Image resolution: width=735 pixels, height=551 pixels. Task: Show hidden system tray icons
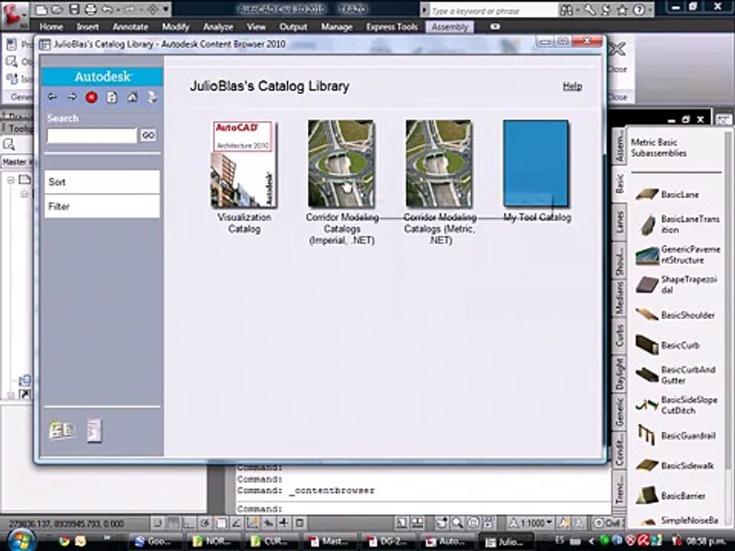[x=590, y=541]
